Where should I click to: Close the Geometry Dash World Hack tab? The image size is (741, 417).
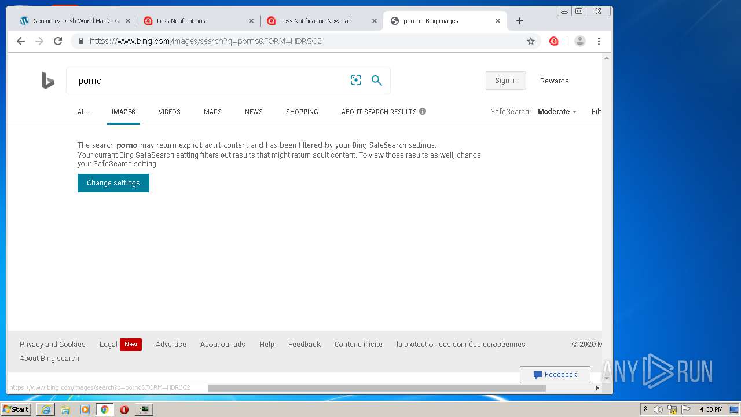click(128, 21)
